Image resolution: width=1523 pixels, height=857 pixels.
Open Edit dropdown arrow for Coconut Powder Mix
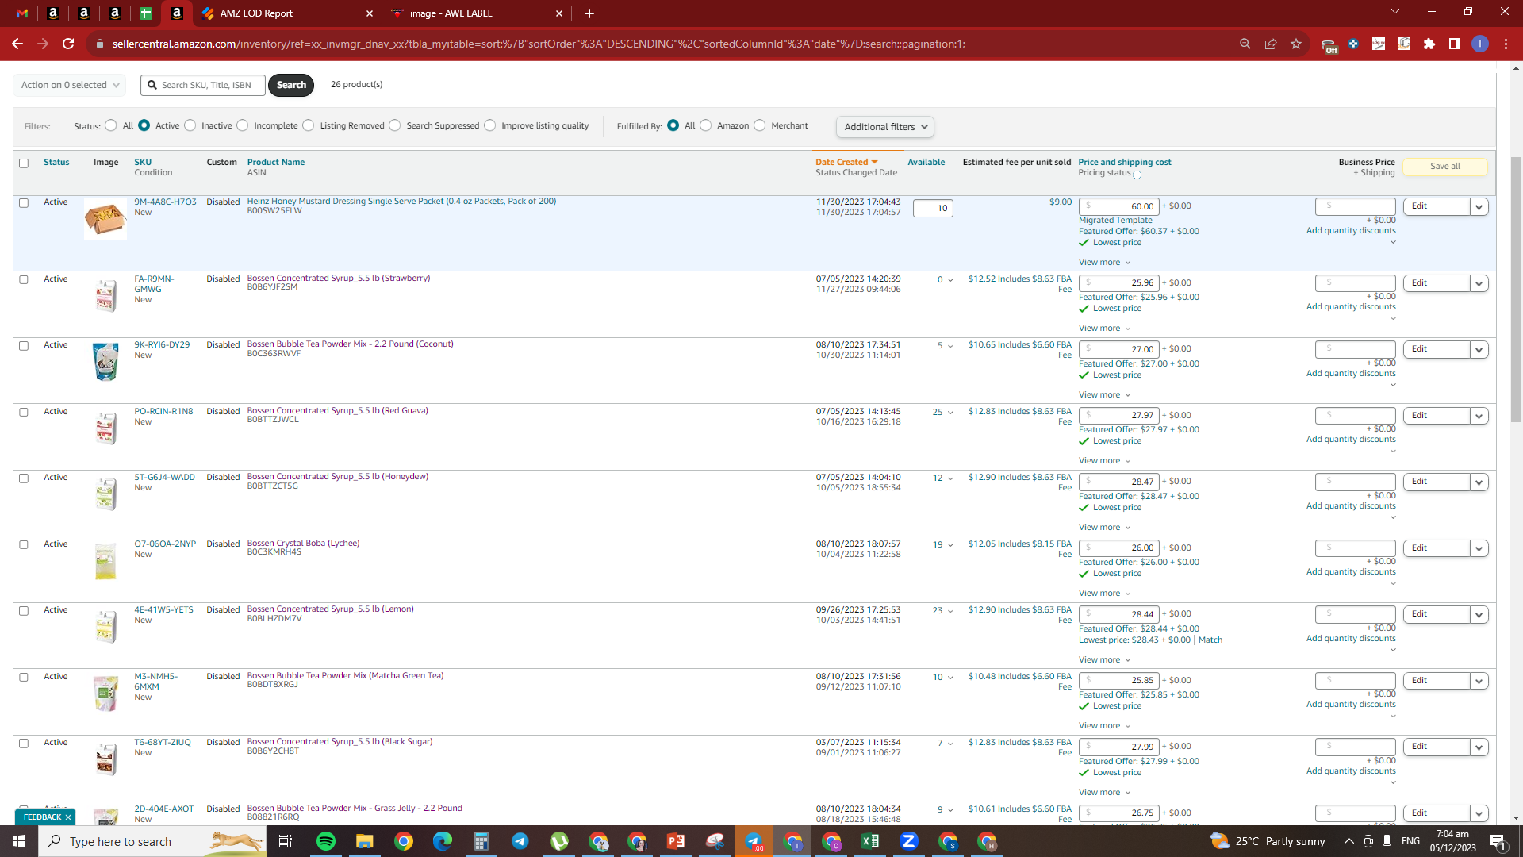coord(1479,350)
